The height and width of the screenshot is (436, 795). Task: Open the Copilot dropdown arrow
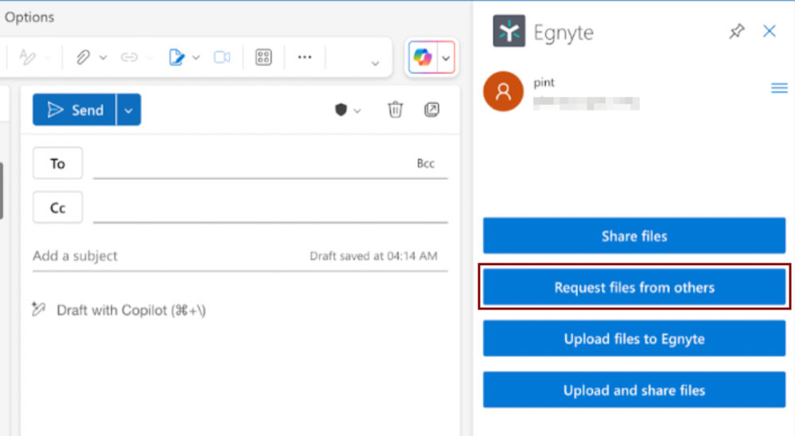446,58
